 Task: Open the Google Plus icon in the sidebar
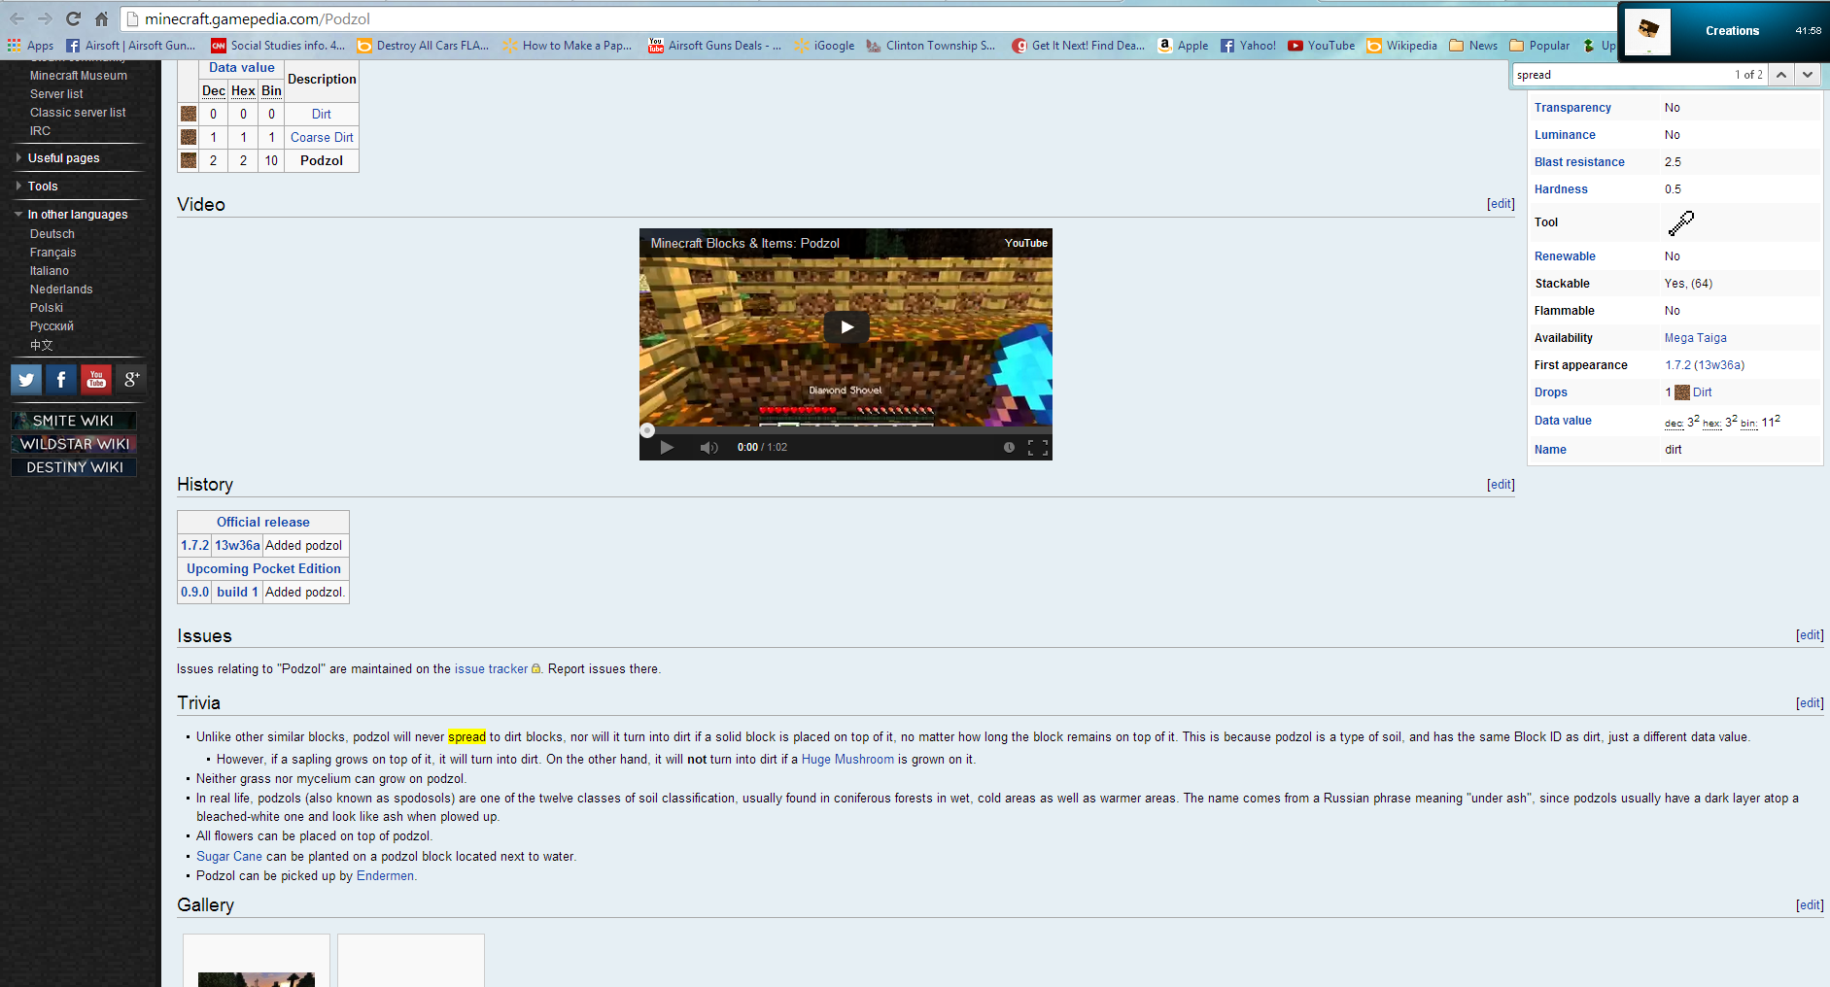(131, 380)
